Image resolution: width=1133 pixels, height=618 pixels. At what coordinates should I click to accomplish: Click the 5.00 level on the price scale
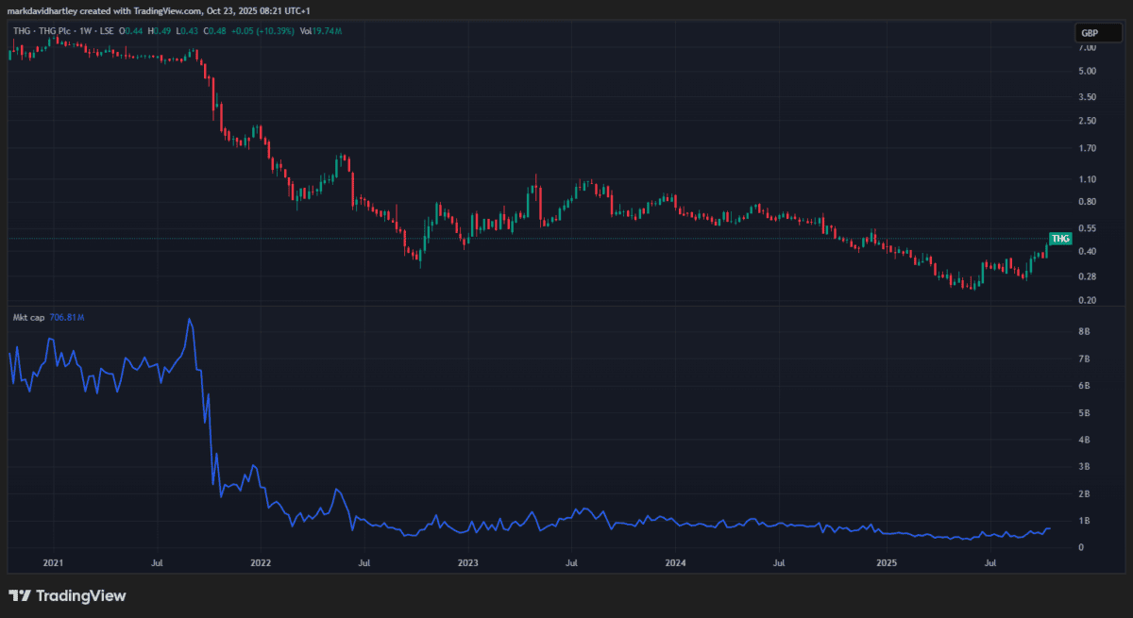click(1087, 71)
